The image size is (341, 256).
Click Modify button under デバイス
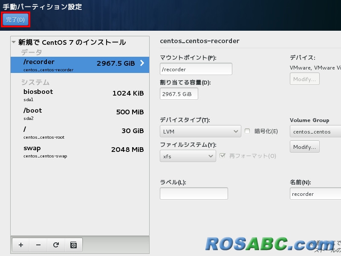point(304,79)
